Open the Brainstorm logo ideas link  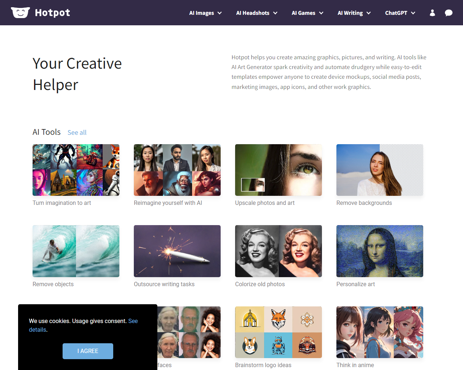point(263,365)
